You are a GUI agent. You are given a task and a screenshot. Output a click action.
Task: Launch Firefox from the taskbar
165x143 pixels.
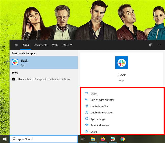tap(103, 139)
